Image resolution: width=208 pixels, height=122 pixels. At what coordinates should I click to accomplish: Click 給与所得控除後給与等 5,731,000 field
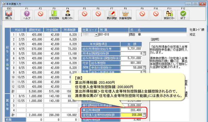(x=131, y=49)
